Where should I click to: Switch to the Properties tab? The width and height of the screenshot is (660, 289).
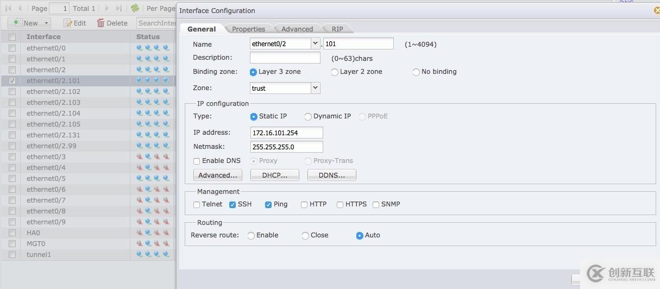[248, 29]
